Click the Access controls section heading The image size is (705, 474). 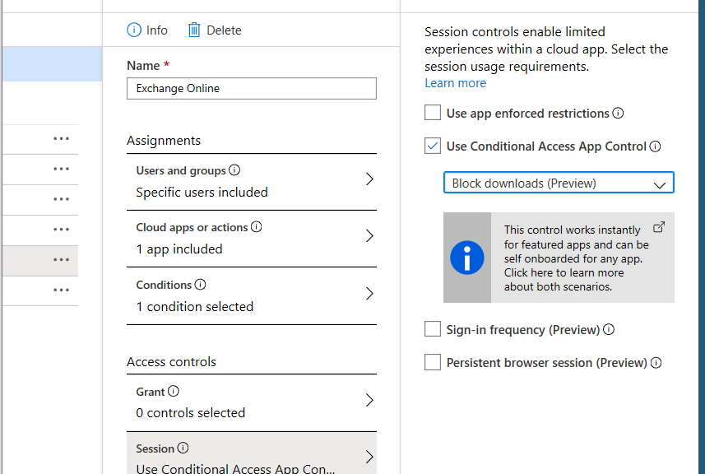(171, 362)
